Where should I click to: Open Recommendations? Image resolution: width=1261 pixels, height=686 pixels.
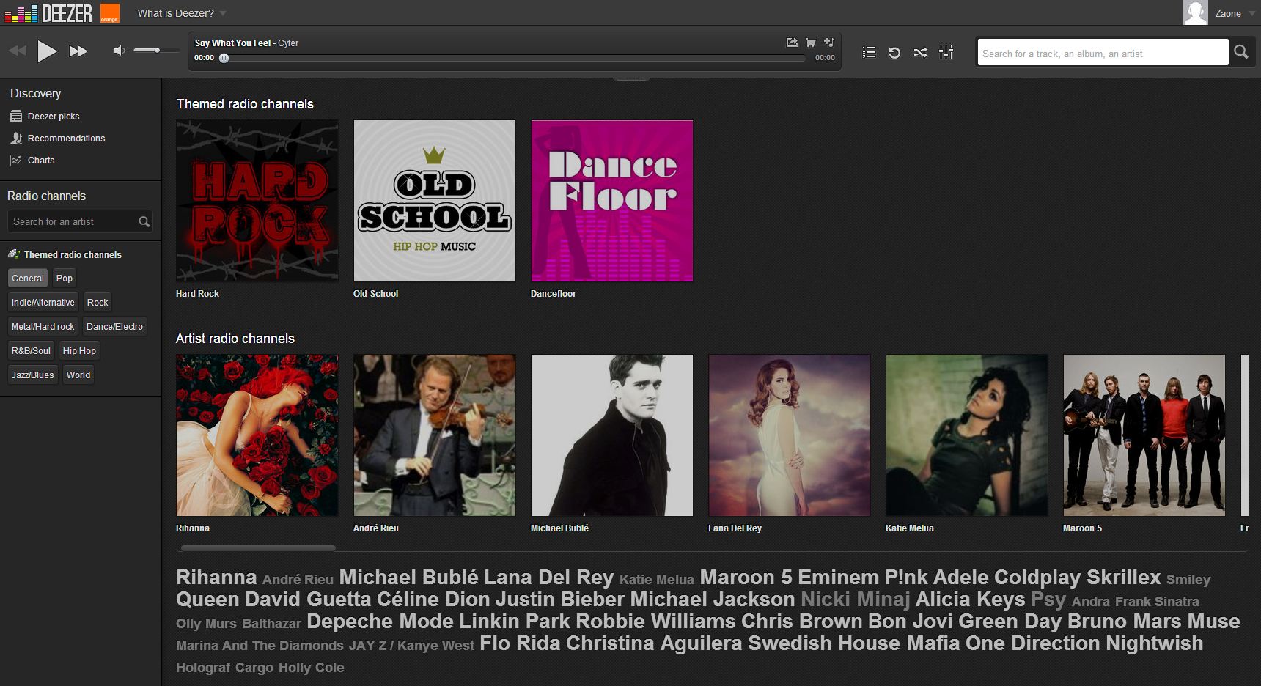[66, 138]
